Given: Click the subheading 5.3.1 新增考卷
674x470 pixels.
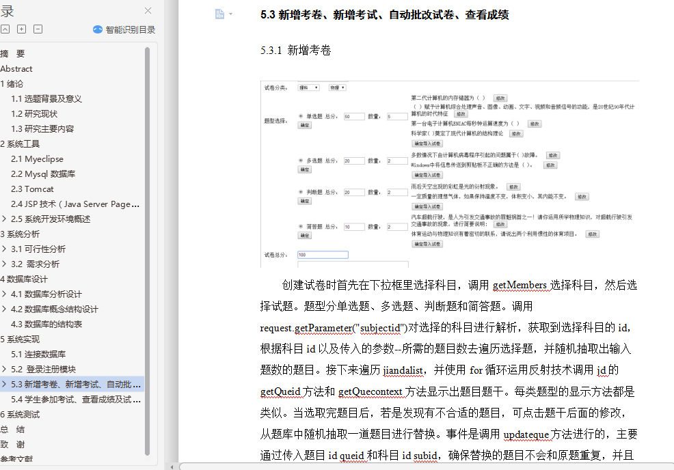Looking at the screenshot, I should point(296,51).
